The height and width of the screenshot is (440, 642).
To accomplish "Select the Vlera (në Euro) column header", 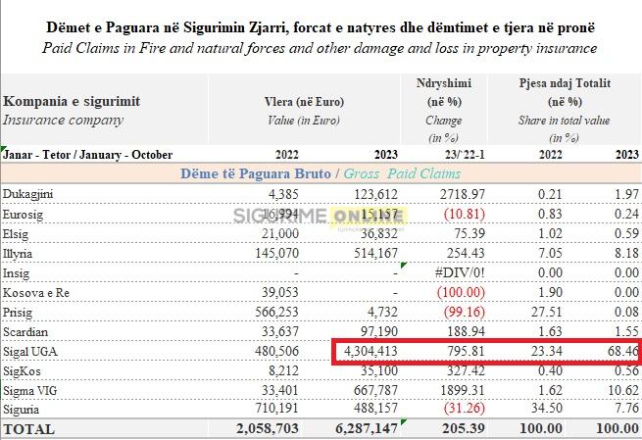I will tap(303, 101).
